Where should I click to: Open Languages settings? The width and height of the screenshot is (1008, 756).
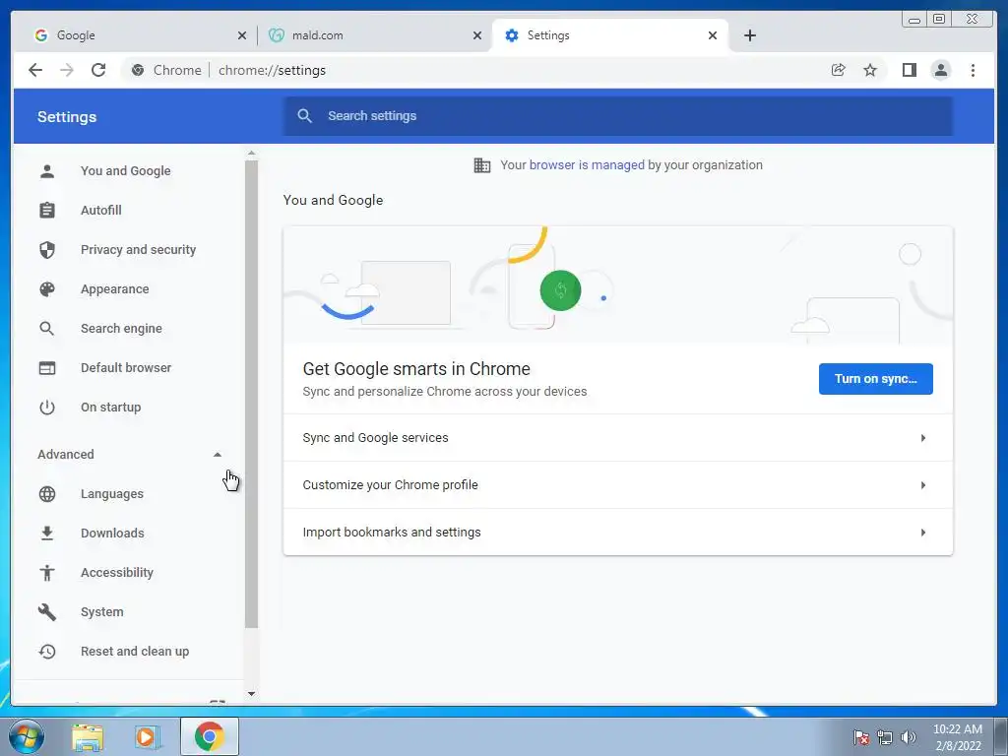click(112, 494)
